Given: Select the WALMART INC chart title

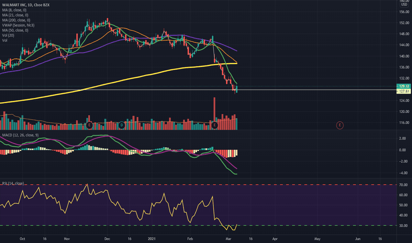Looking at the screenshot, I should 26,5.
